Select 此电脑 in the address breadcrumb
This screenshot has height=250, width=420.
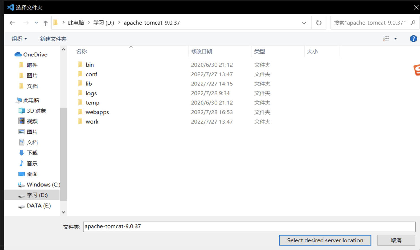(x=76, y=23)
